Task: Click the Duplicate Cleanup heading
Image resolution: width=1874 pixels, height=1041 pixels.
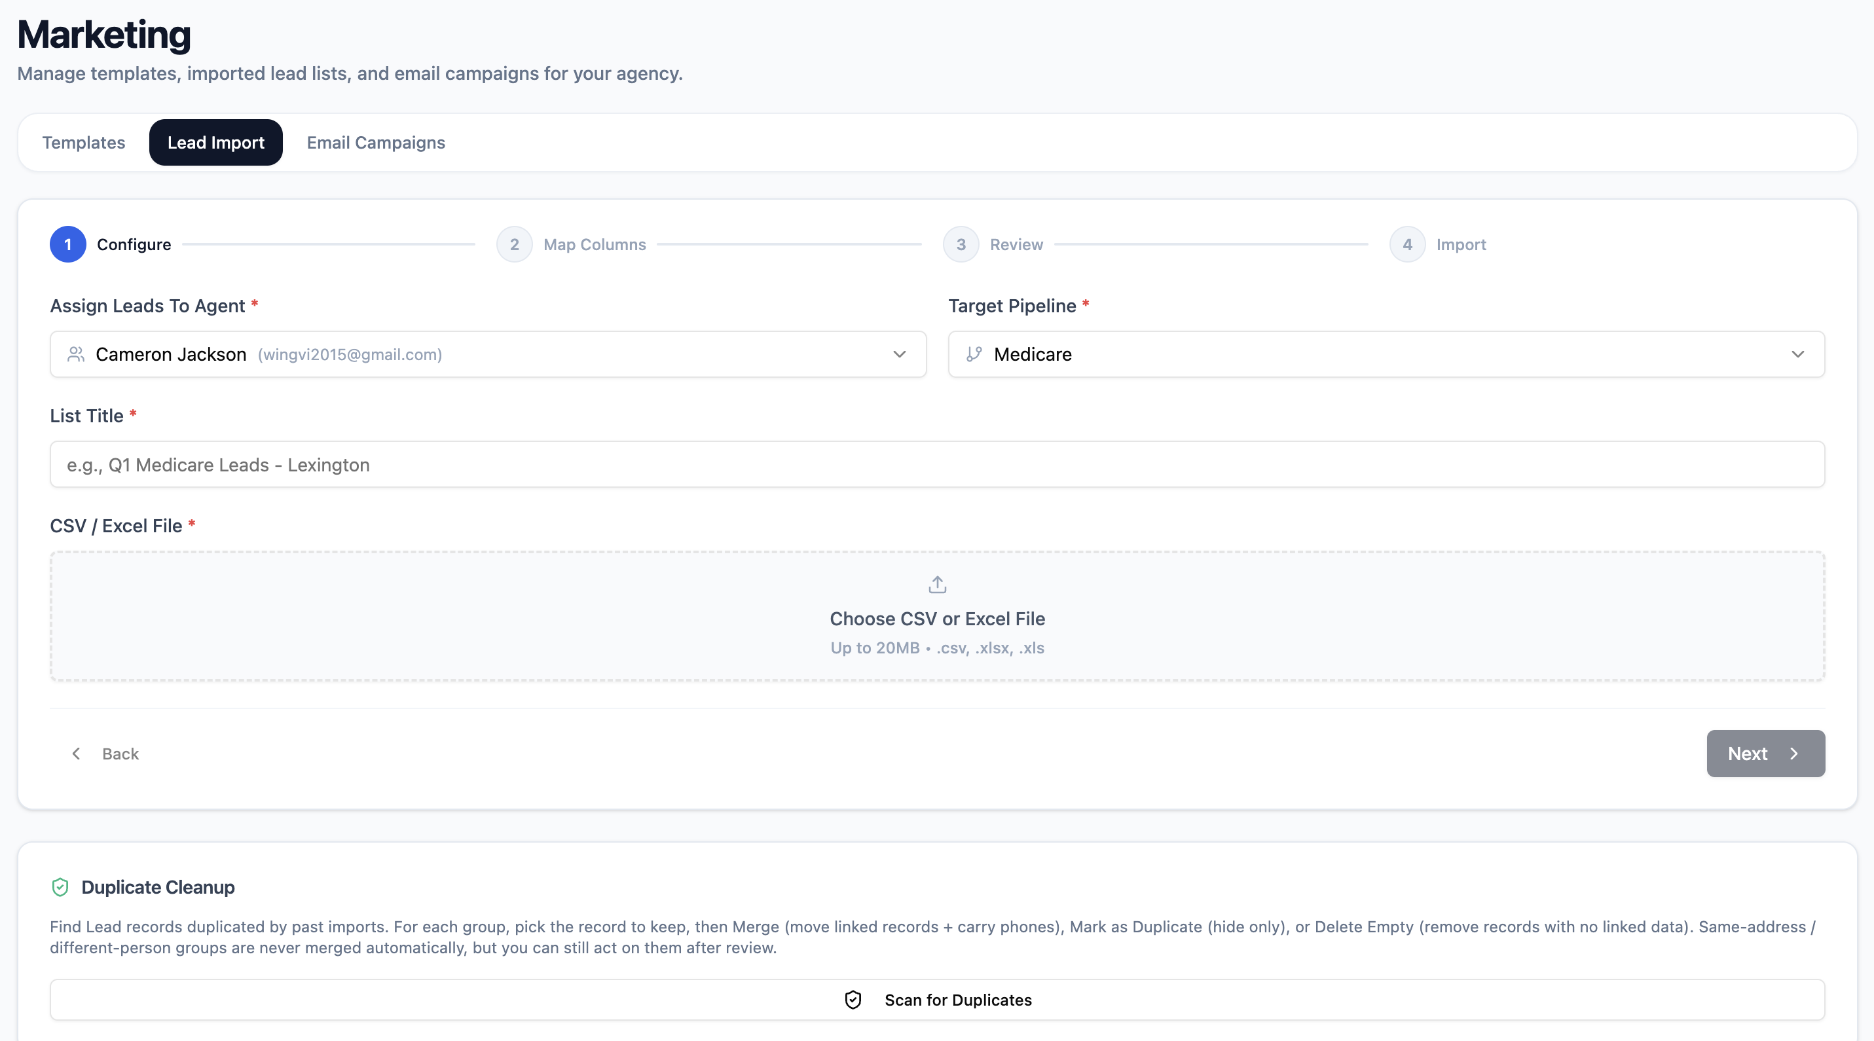Action: (158, 886)
